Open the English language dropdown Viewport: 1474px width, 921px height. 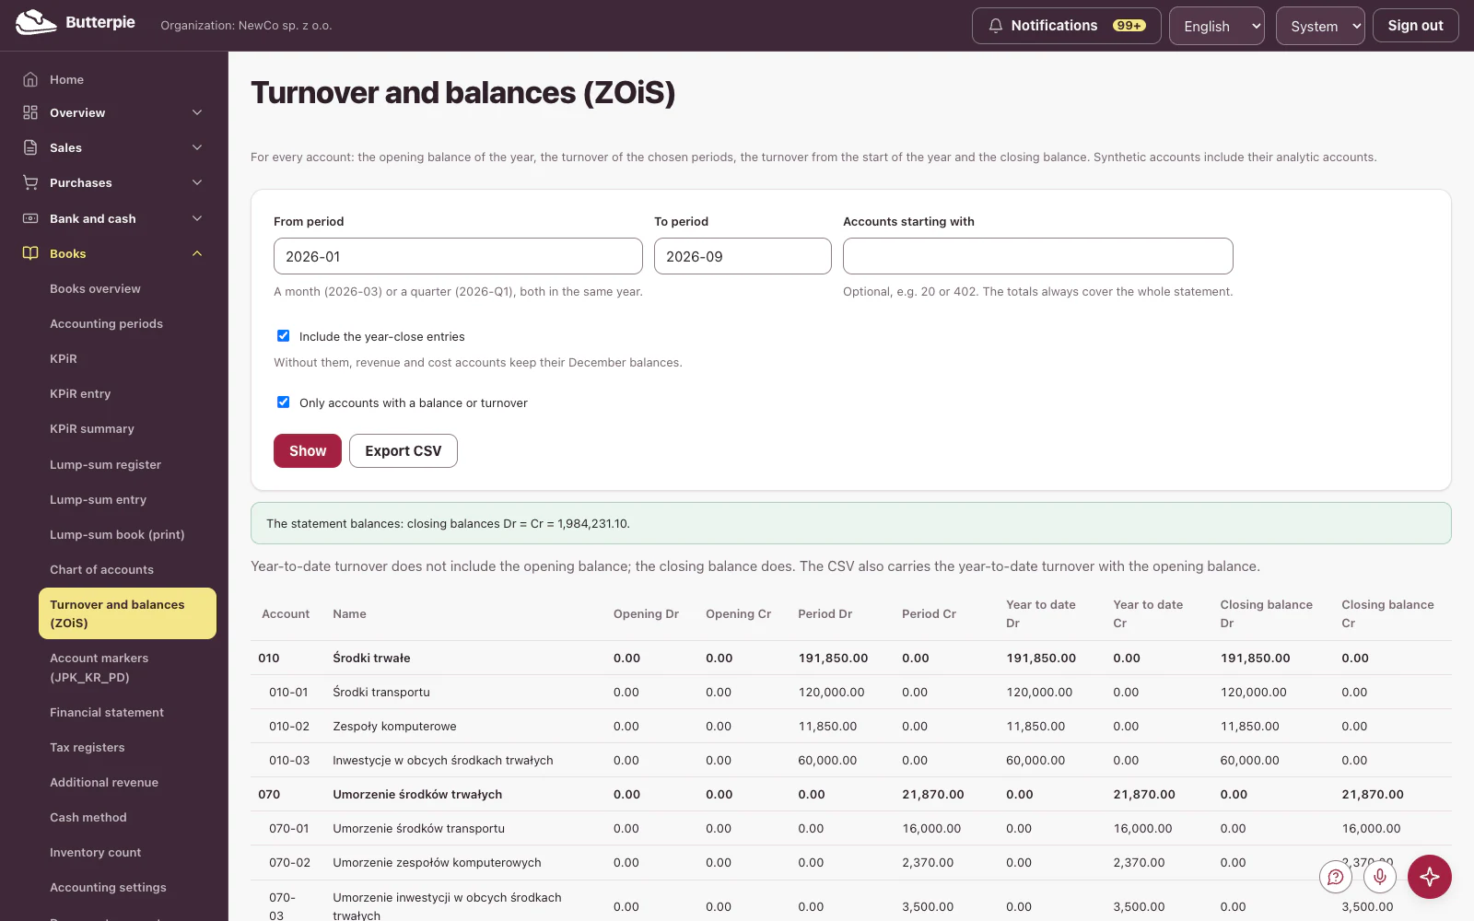1217,26
